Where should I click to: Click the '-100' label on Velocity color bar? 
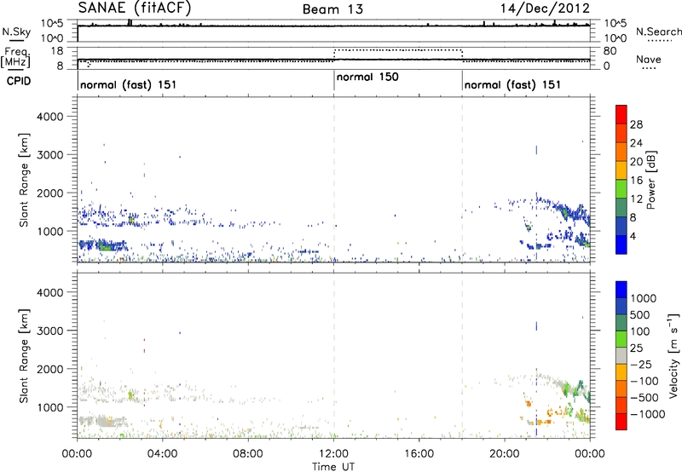pos(644,381)
